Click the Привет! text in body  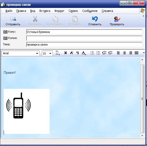click(x=9, y=73)
